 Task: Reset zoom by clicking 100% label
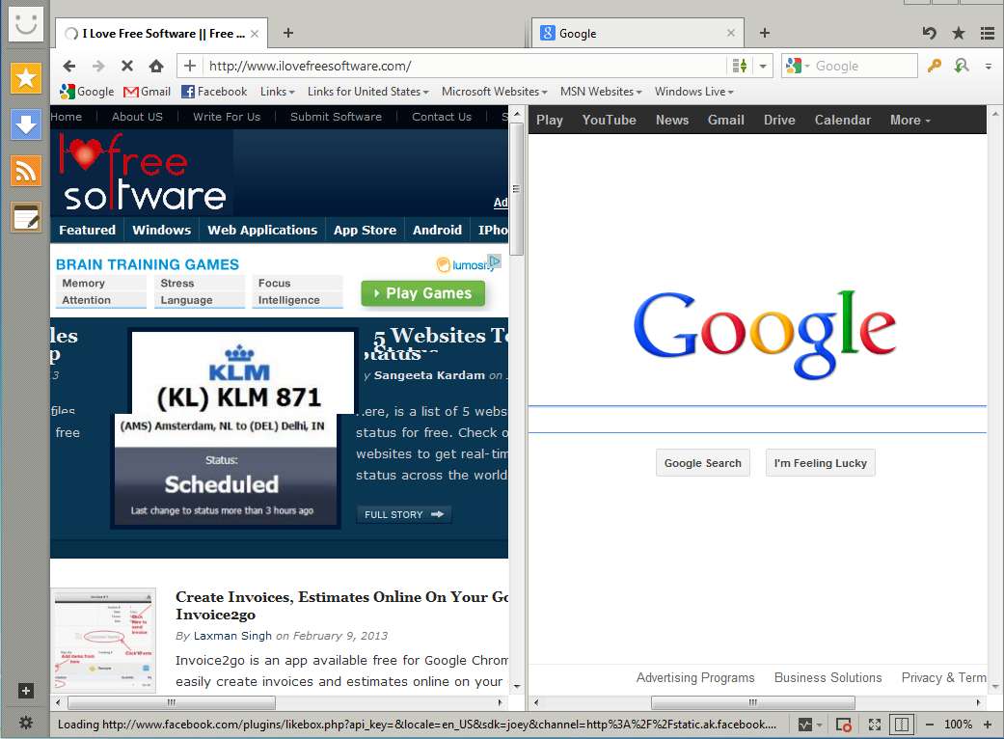tap(958, 725)
